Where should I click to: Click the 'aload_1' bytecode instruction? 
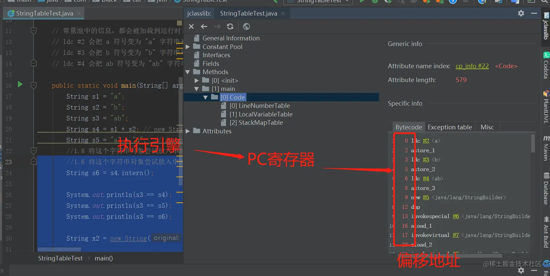click(422, 226)
